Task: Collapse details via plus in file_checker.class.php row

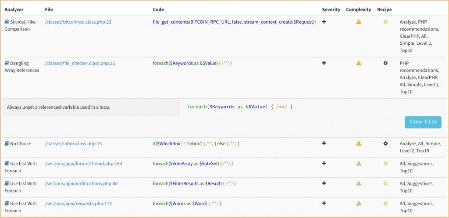Action: [324, 63]
